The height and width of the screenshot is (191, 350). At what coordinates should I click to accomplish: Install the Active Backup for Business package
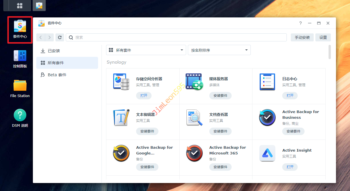(x=293, y=131)
